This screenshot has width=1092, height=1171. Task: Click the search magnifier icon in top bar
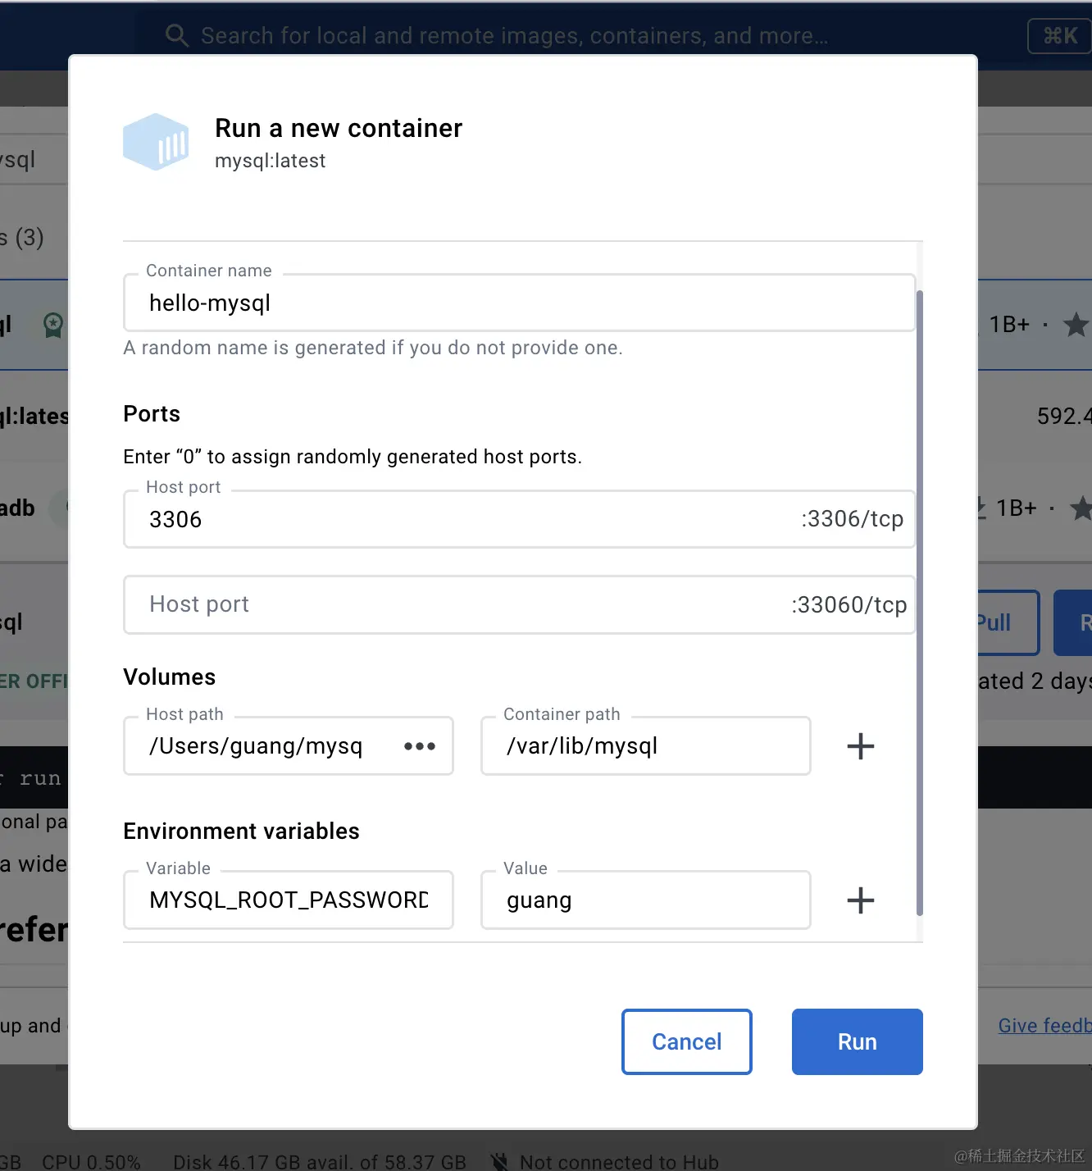(x=177, y=35)
